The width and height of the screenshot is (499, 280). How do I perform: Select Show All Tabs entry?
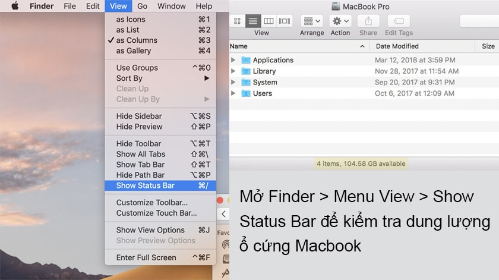[160, 154]
